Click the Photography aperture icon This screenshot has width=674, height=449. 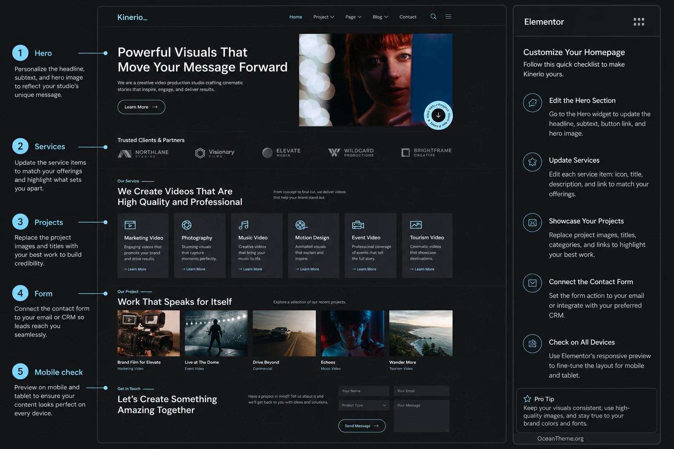[186, 225]
